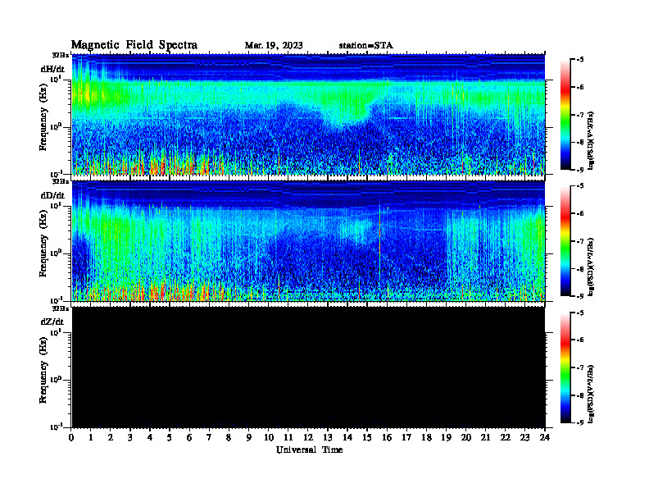Click the dD/dt panel color bar
The height and width of the screenshot is (502, 649).
point(565,241)
